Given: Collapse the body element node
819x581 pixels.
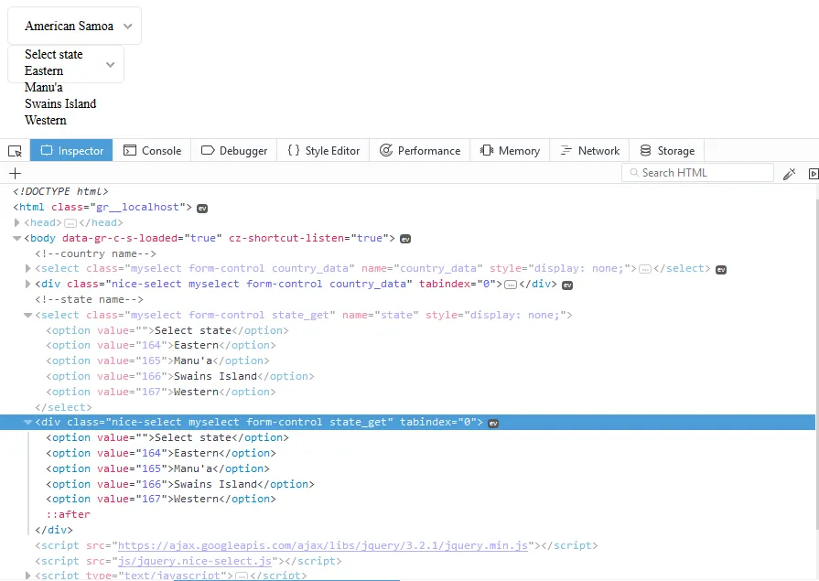Looking at the screenshot, I should [x=16, y=238].
